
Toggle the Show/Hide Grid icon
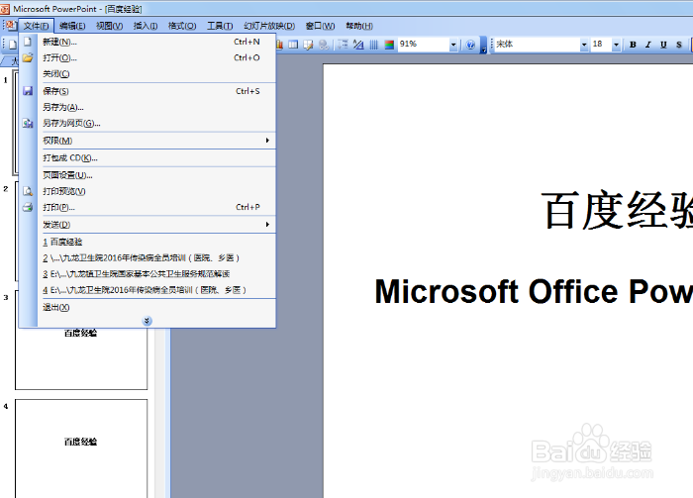[374, 45]
